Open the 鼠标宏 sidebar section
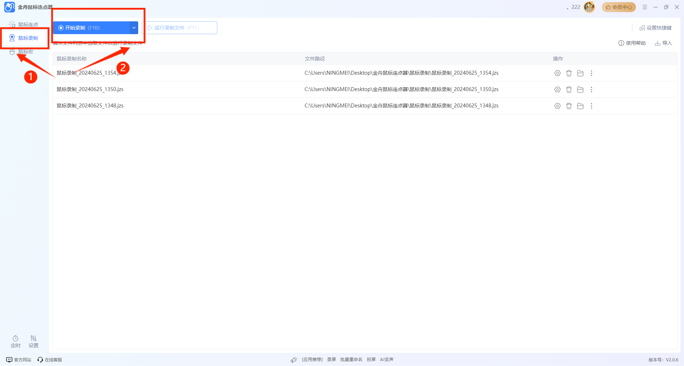Image resolution: width=684 pixels, height=366 pixels. pos(21,52)
